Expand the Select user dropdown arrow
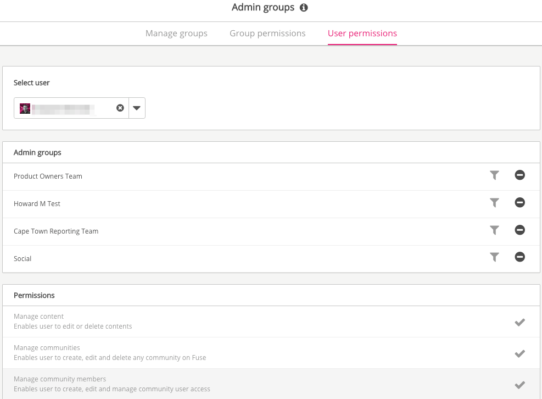This screenshot has width=542, height=399. (x=137, y=108)
